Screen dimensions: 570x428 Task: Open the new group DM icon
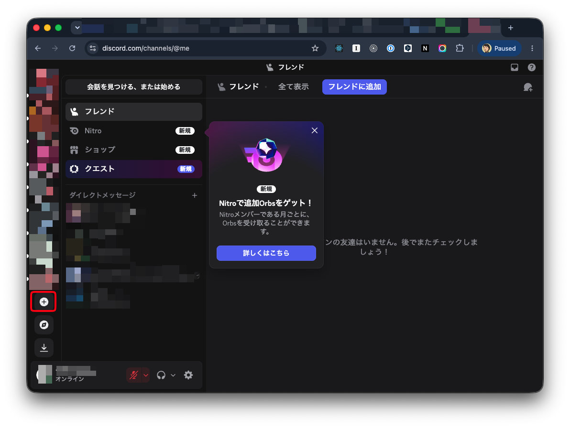[x=528, y=87]
